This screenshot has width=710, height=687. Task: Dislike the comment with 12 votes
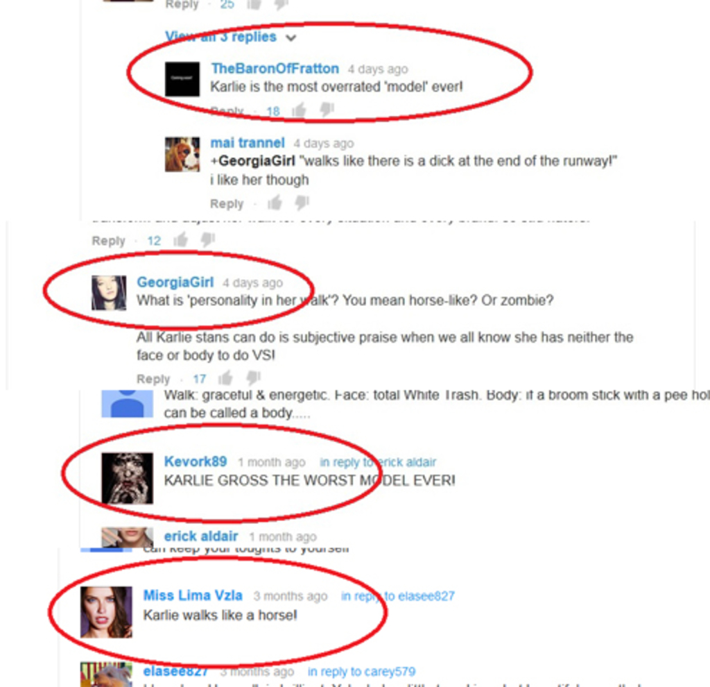coord(208,239)
